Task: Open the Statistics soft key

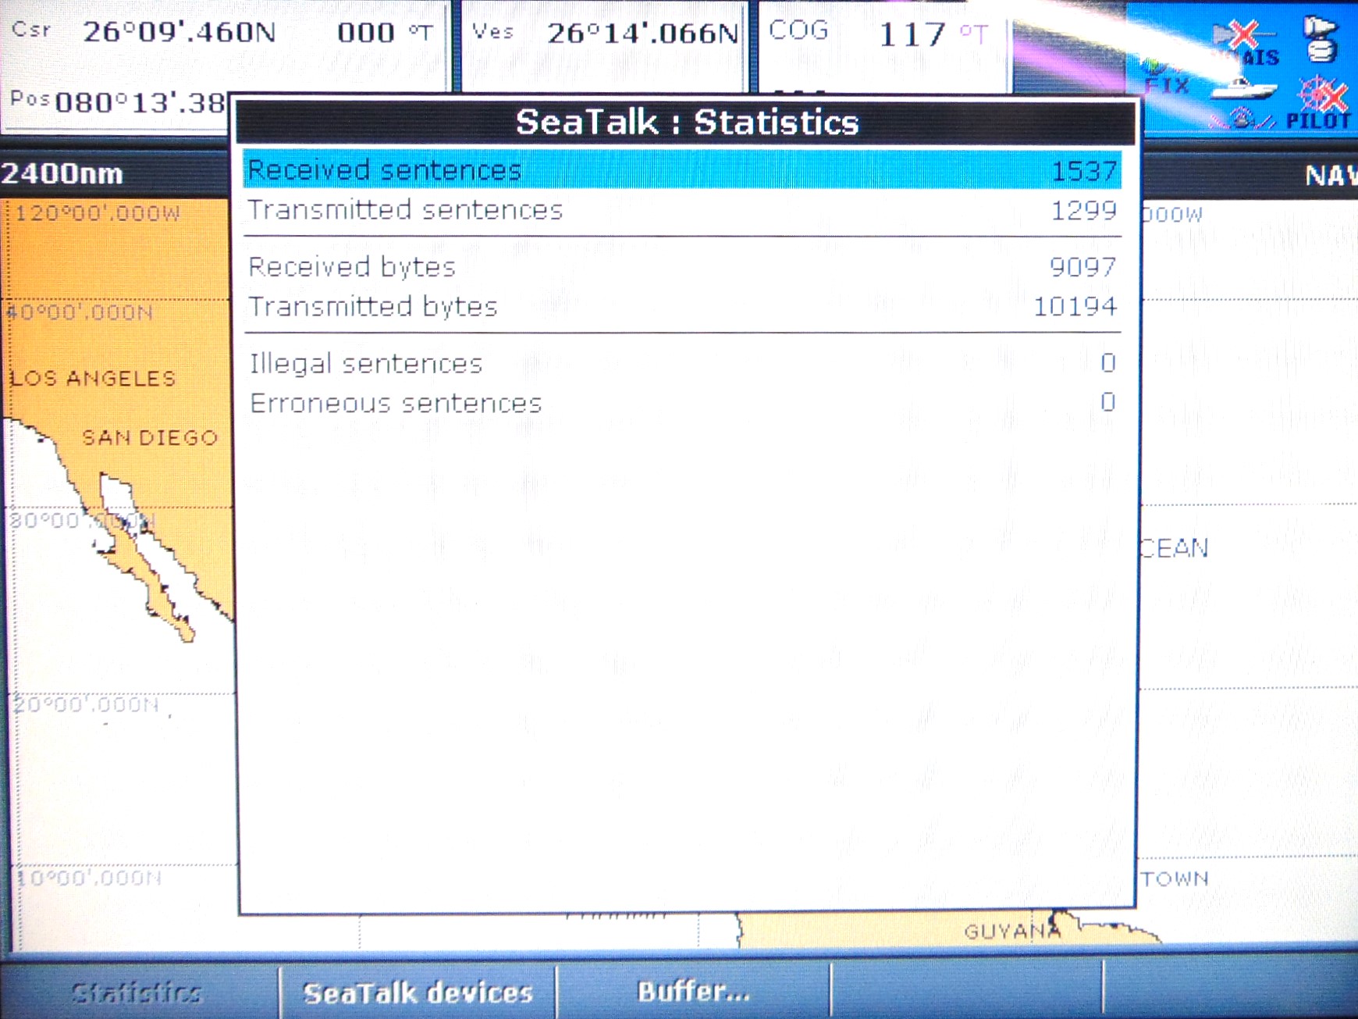Action: (x=137, y=992)
